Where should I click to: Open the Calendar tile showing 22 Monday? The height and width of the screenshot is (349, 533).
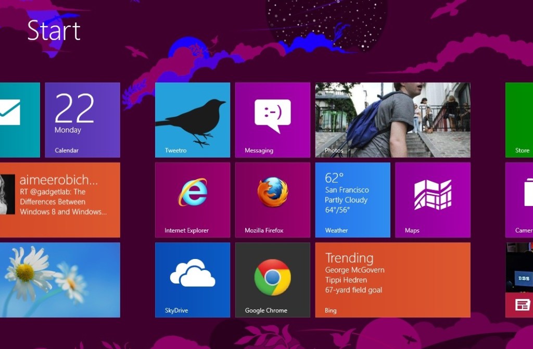coord(83,120)
